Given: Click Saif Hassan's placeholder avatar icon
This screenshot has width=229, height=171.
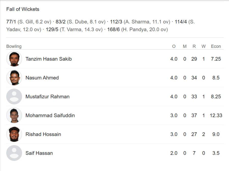Looking at the screenshot, I should pyautogui.click(x=14, y=153).
